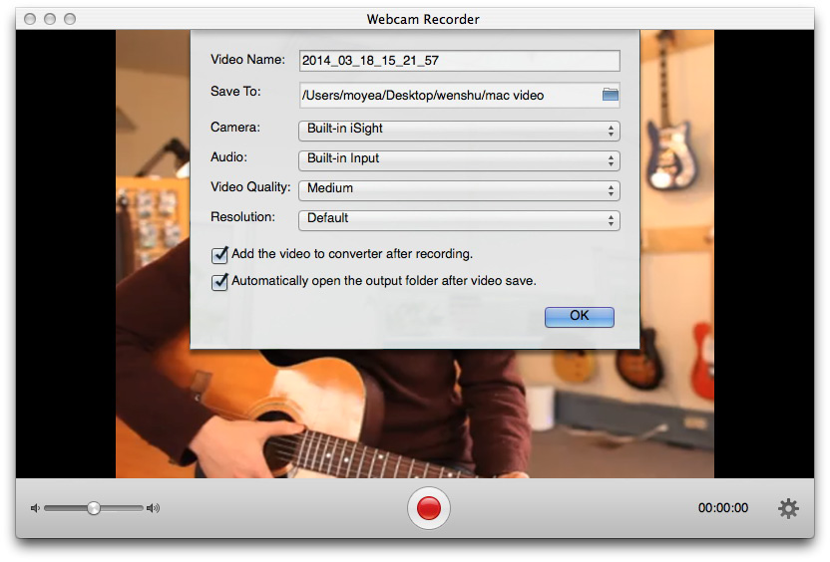
Task: Open the Audio dropdown showing Built-in Input
Action: [459, 160]
